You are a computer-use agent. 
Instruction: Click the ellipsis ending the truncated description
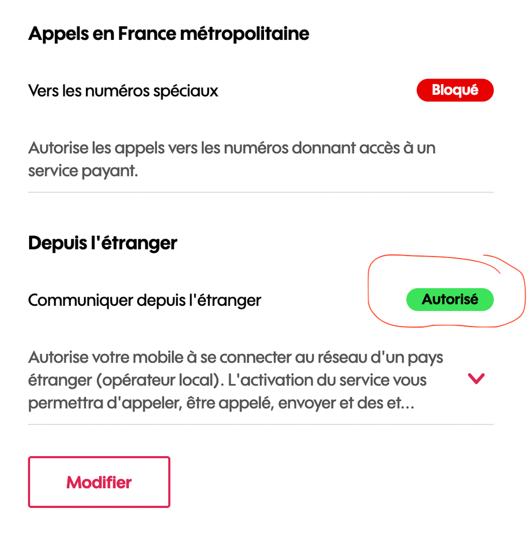(x=408, y=404)
